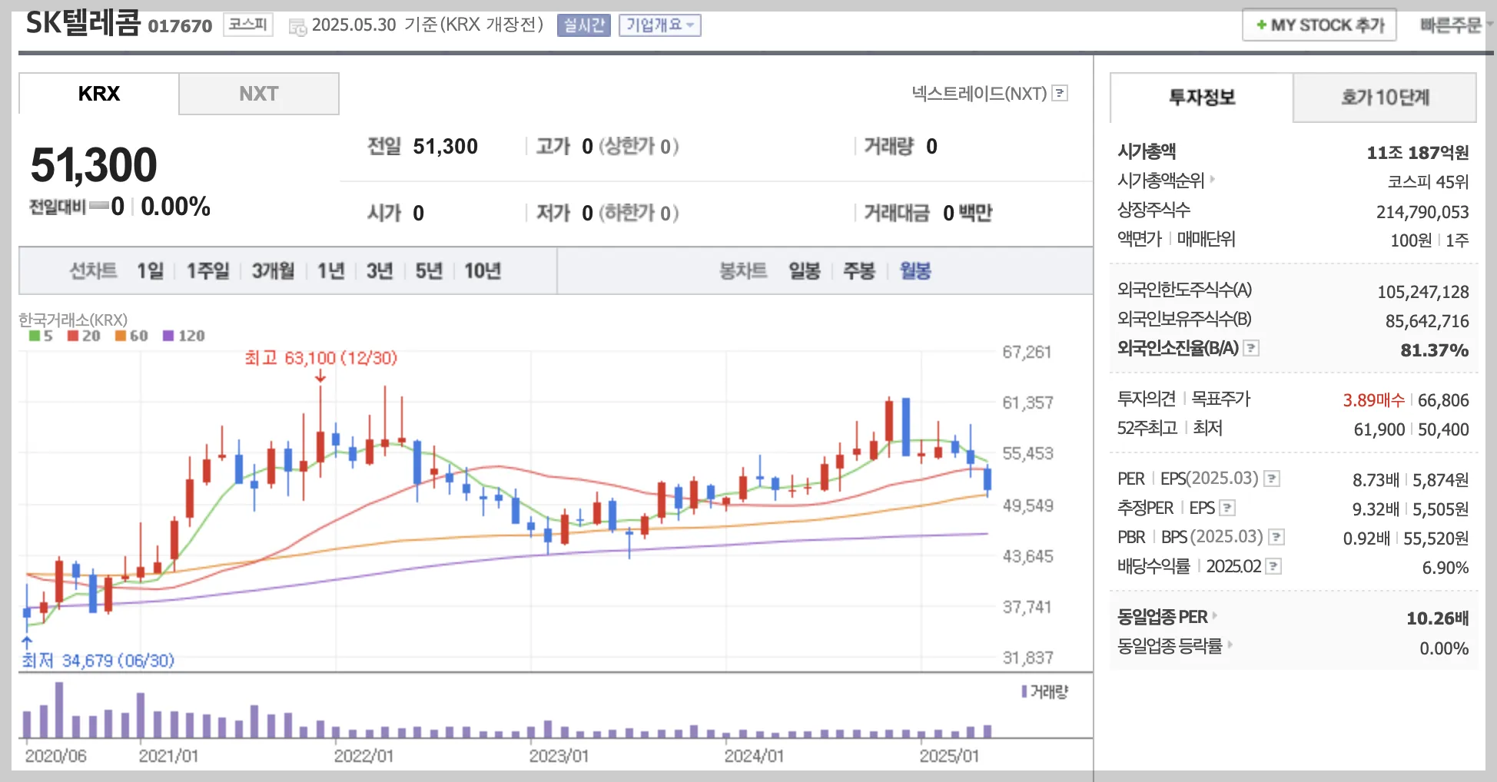Click the 실시간 button
This screenshot has width=1497, height=782.
click(584, 25)
